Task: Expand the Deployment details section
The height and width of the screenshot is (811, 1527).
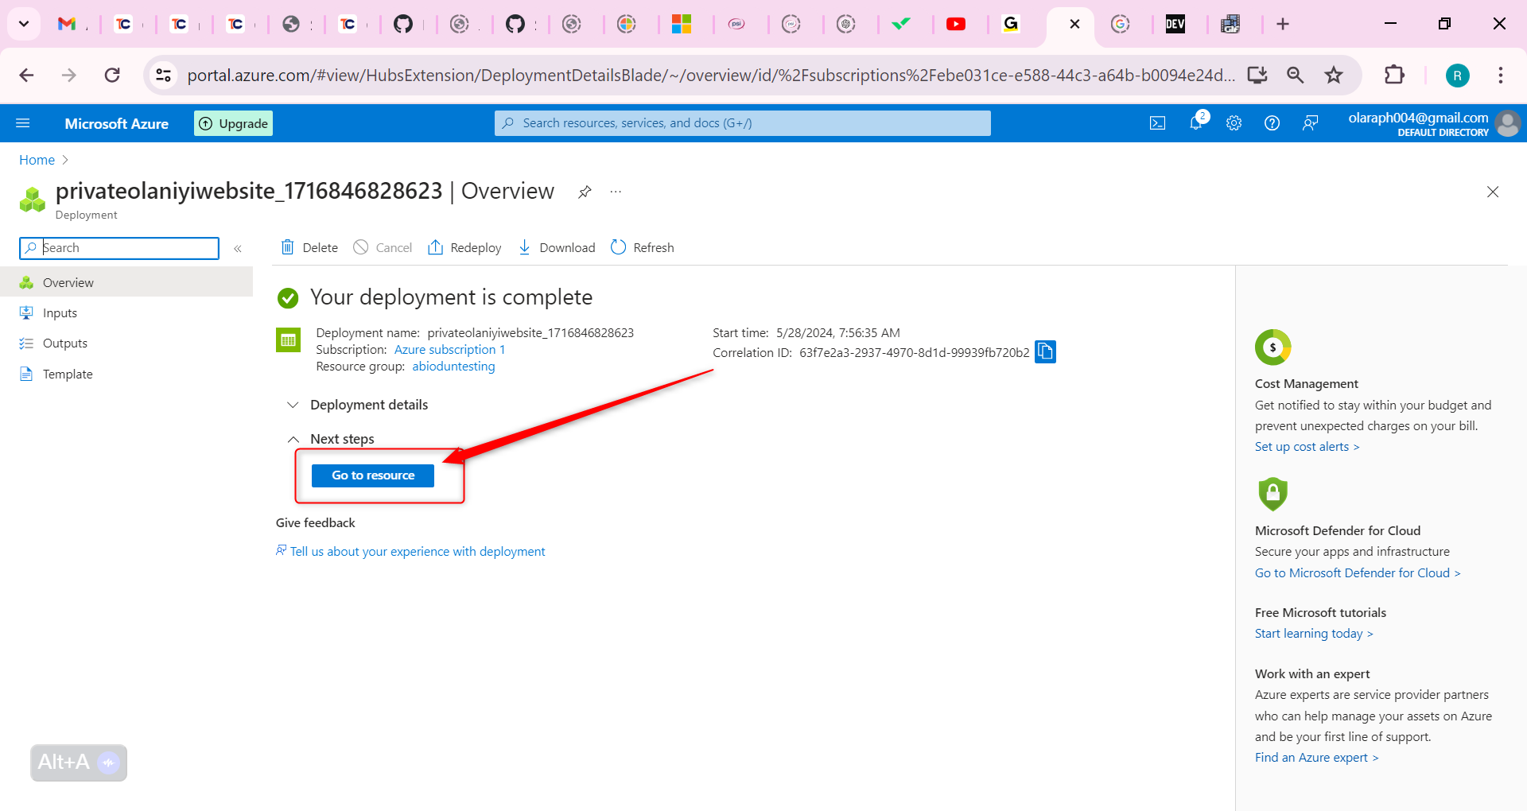Action: [357, 405]
